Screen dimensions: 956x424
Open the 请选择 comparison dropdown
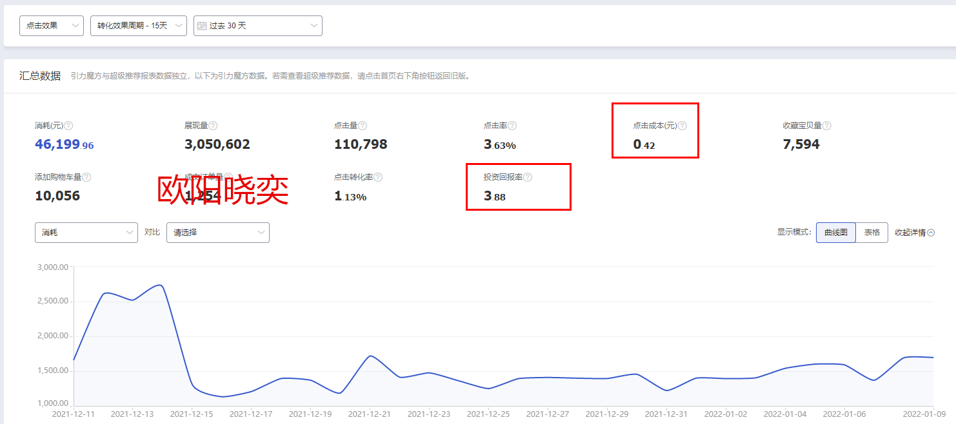pos(218,233)
